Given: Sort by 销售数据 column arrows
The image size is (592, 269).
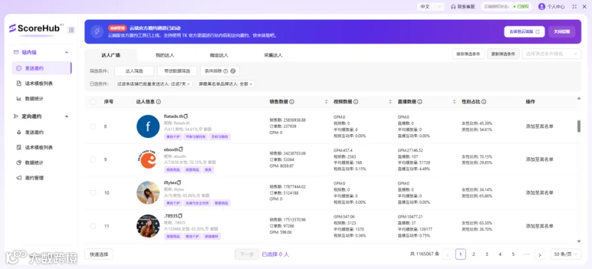Looking at the screenshot, I should pos(326,102).
